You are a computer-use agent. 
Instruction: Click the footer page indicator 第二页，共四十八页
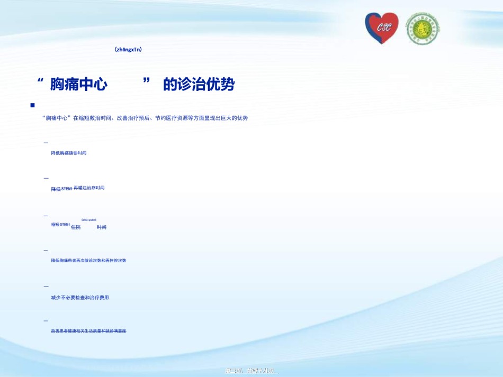(252, 371)
